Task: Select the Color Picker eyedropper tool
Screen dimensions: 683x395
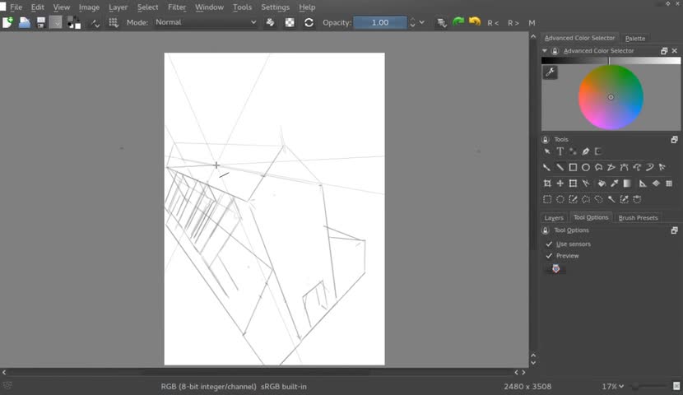Action: tap(614, 184)
